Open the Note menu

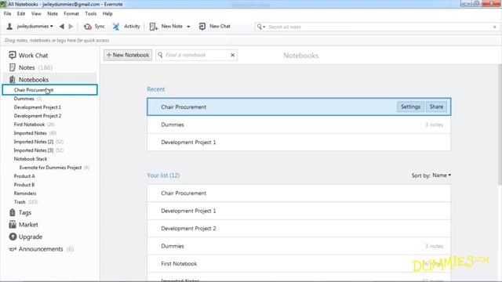[x=53, y=14]
